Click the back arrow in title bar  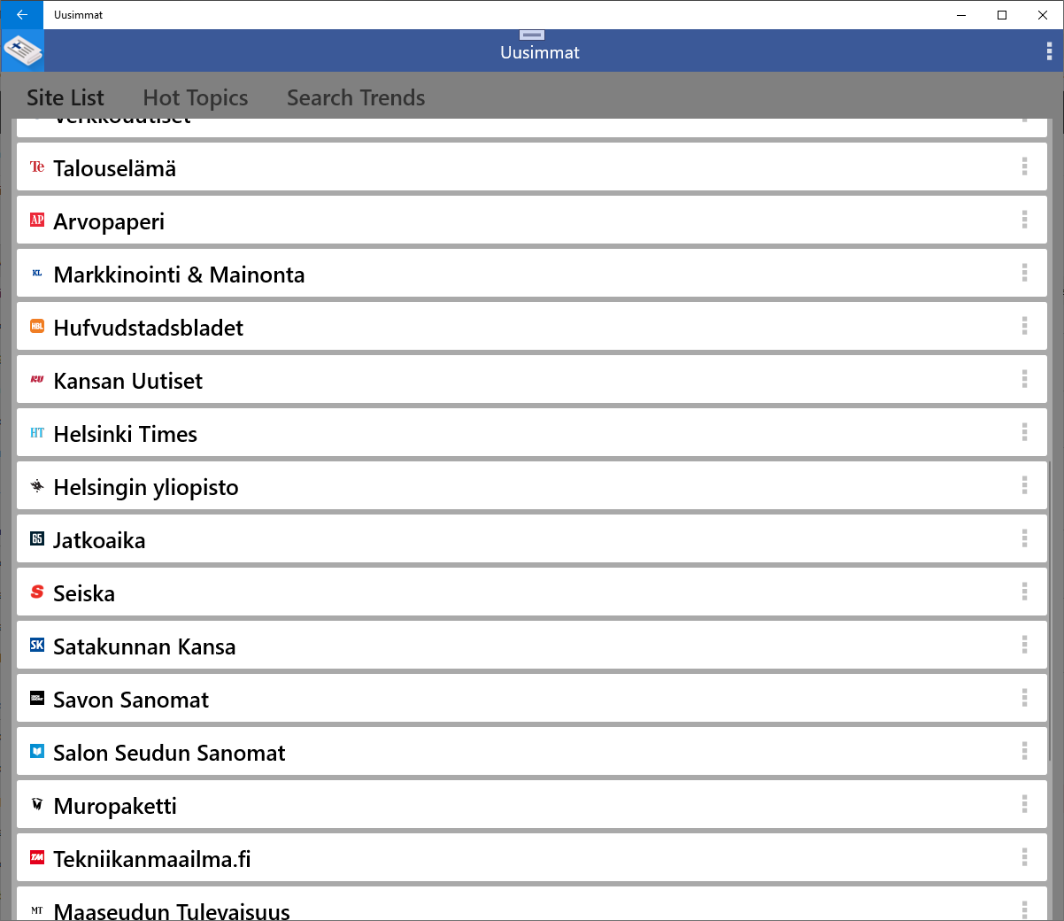21,15
